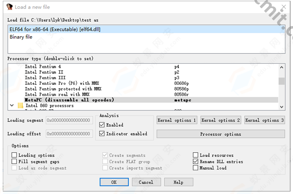Select ELF64 for x86-64 (Executable) loader

coord(146,29)
